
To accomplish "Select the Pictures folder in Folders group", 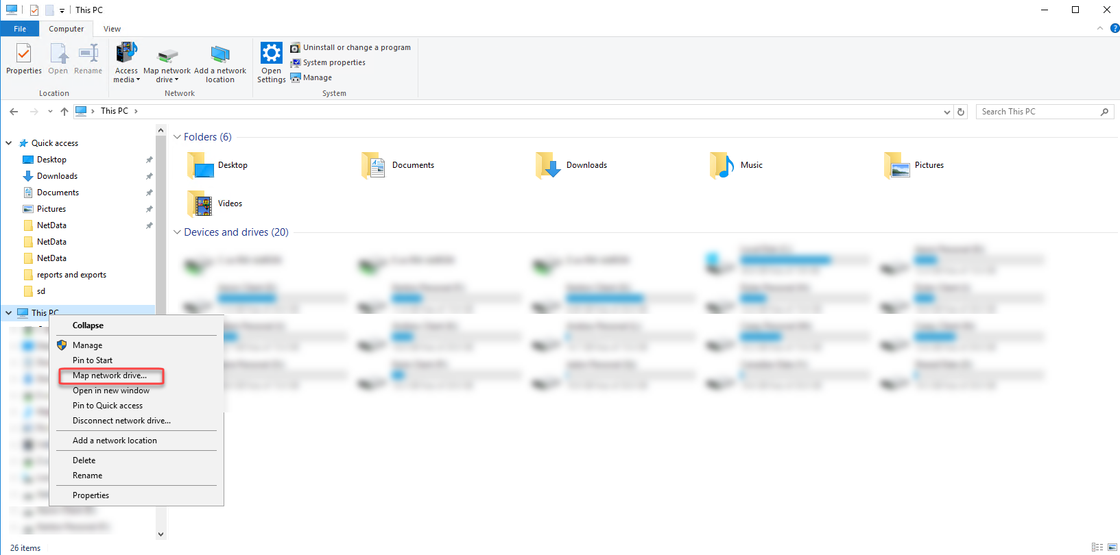I will 914,165.
